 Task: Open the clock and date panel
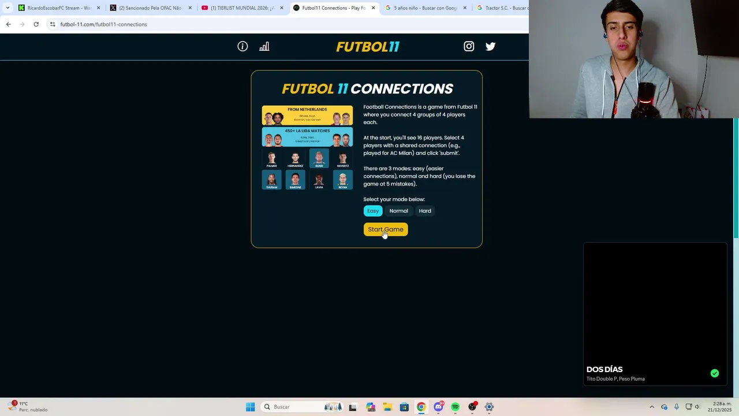719,407
